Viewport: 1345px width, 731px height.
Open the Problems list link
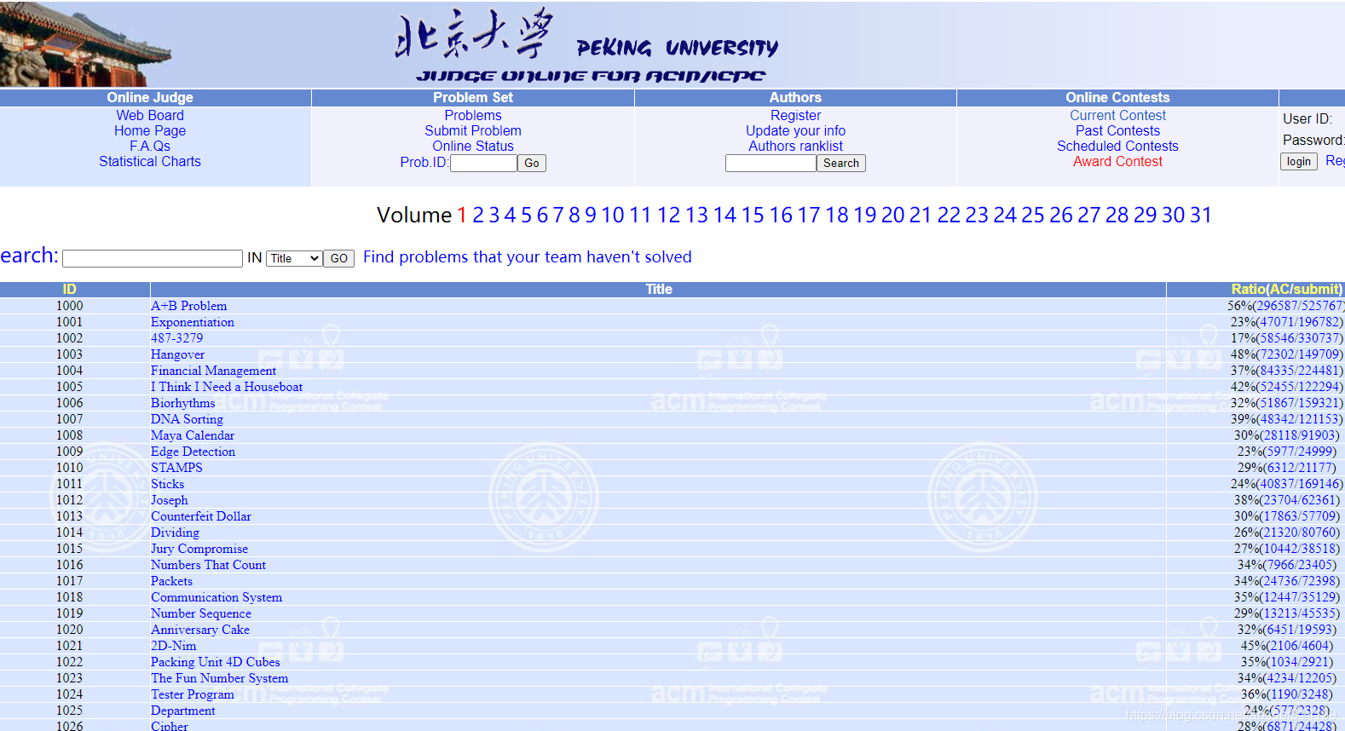tap(473, 115)
